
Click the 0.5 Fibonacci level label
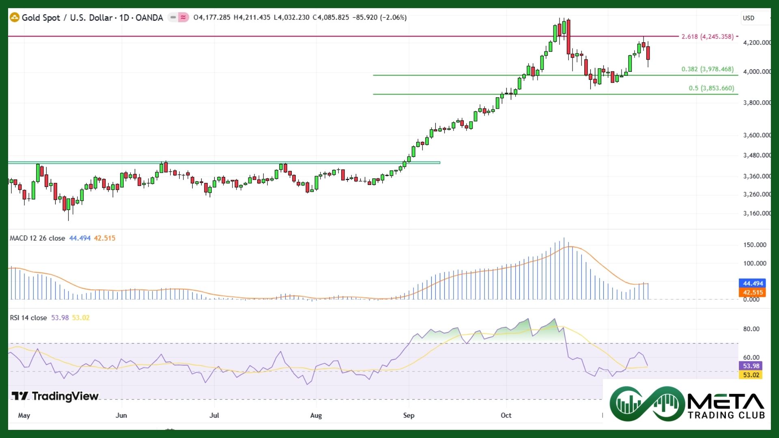click(x=711, y=88)
